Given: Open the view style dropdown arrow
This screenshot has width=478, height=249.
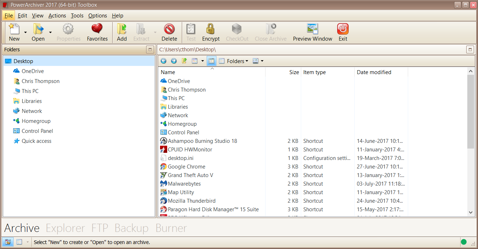Looking at the screenshot, I should (x=202, y=61).
